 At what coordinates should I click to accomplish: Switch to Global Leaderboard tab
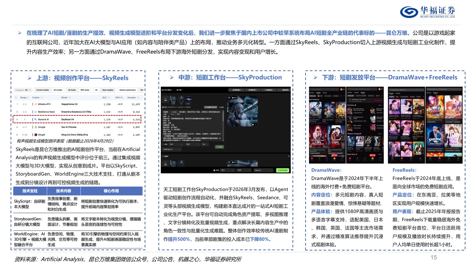pos(127,90)
